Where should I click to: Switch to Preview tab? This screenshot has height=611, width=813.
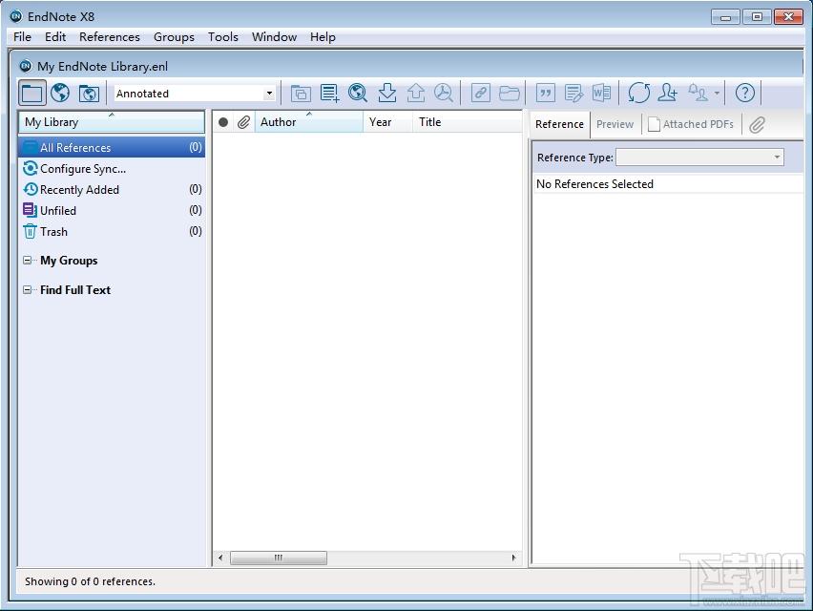coord(615,124)
